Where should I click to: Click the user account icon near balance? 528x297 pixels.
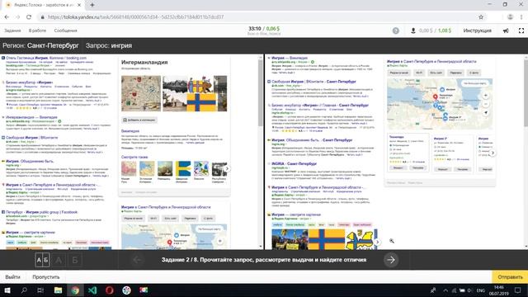413,31
